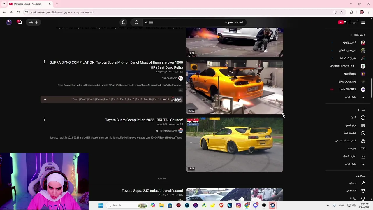This screenshot has height=210, width=373.
Task: Open Music in Explore section
Action: pos(358,183)
